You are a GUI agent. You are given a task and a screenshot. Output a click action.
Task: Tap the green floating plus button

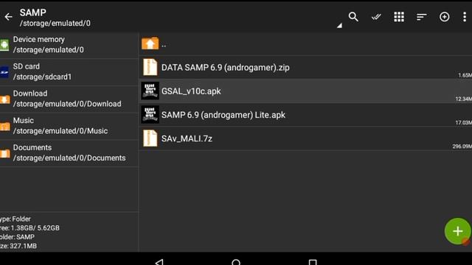[x=457, y=230]
